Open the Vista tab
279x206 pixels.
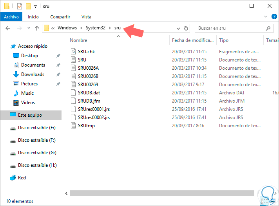point(86,17)
